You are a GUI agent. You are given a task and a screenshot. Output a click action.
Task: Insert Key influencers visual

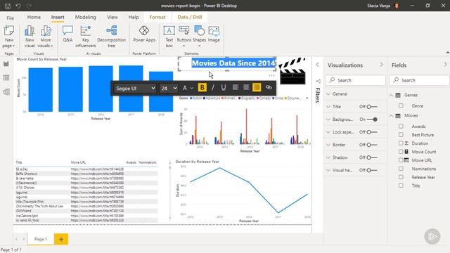pyautogui.click(x=86, y=37)
